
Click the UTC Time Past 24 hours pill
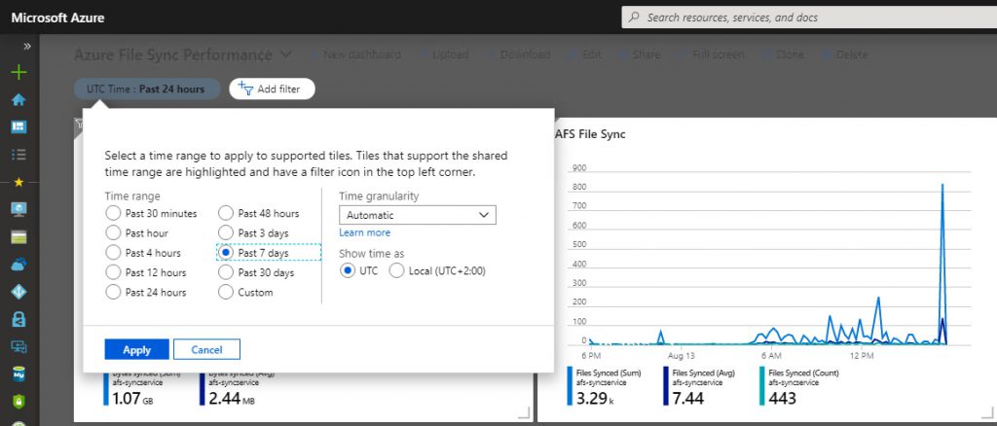click(x=147, y=89)
